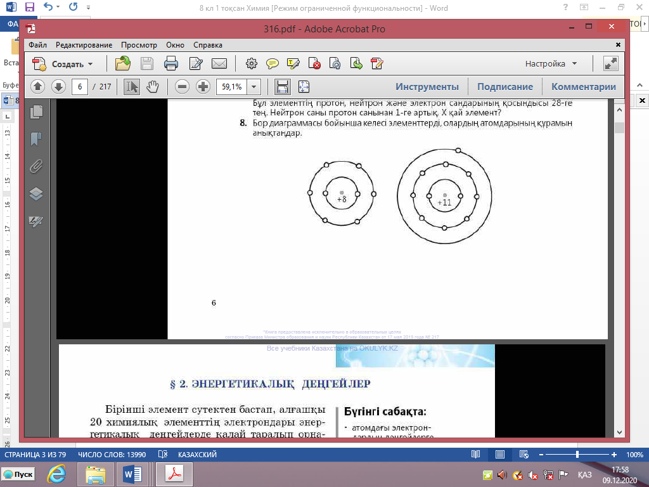Image resolution: width=649 pixels, height=487 pixels.
Task: Toggle the fit full page view
Action: click(303, 87)
